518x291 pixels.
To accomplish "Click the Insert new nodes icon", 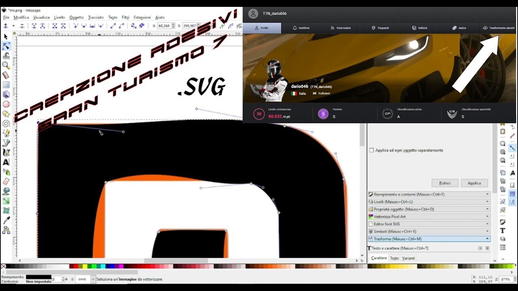I will tap(6, 25).
